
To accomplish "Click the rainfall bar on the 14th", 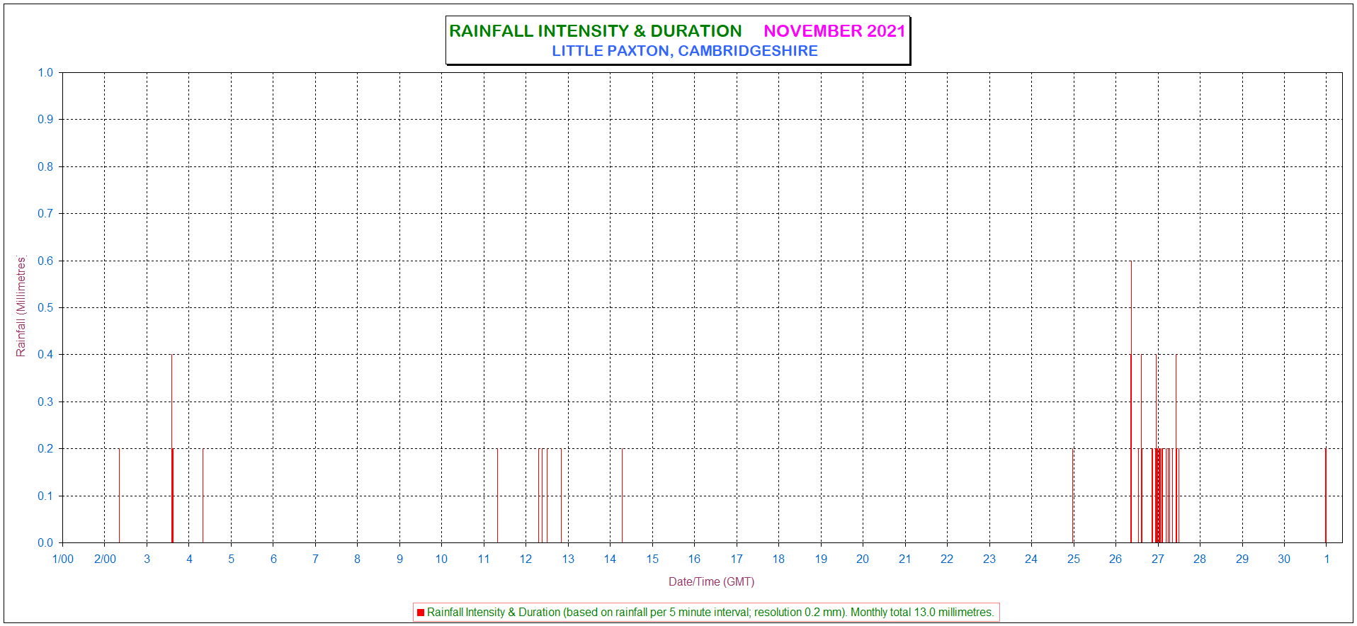I will (622, 496).
